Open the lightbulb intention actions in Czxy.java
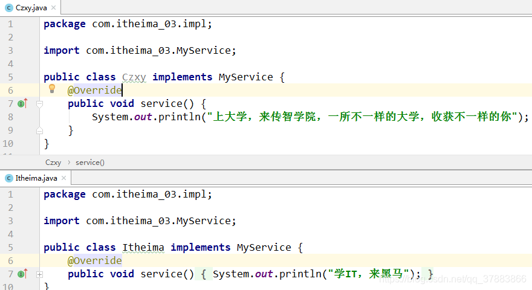532x290 pixels. pos(52,89)
